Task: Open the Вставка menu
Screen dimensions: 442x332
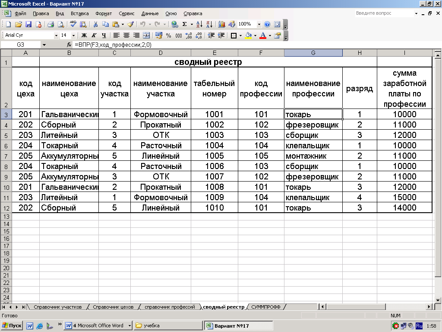Action: [x=79, y=13]
